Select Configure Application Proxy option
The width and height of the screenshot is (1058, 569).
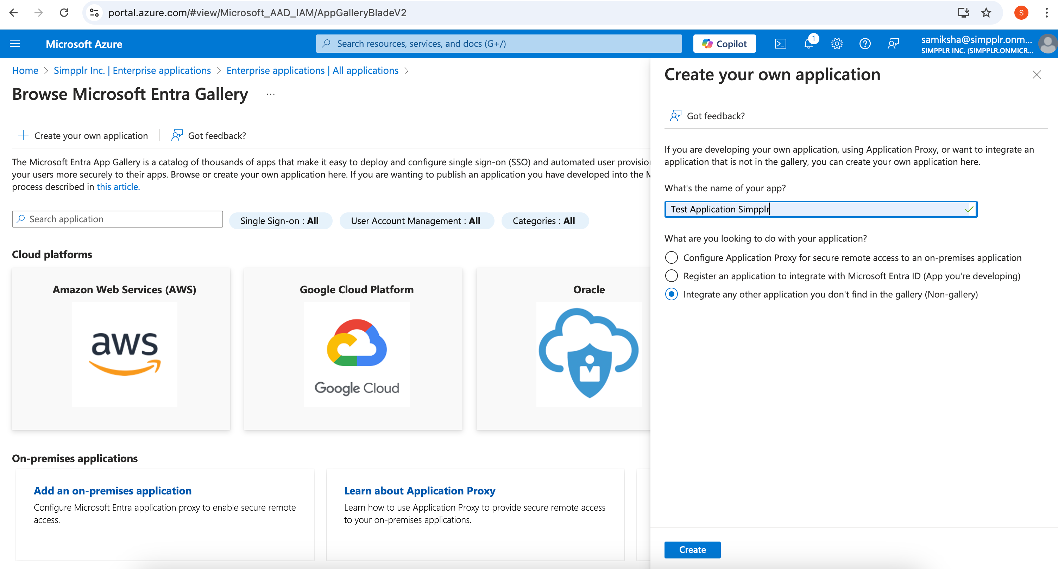pyautogui.click(x=672, y=257)
